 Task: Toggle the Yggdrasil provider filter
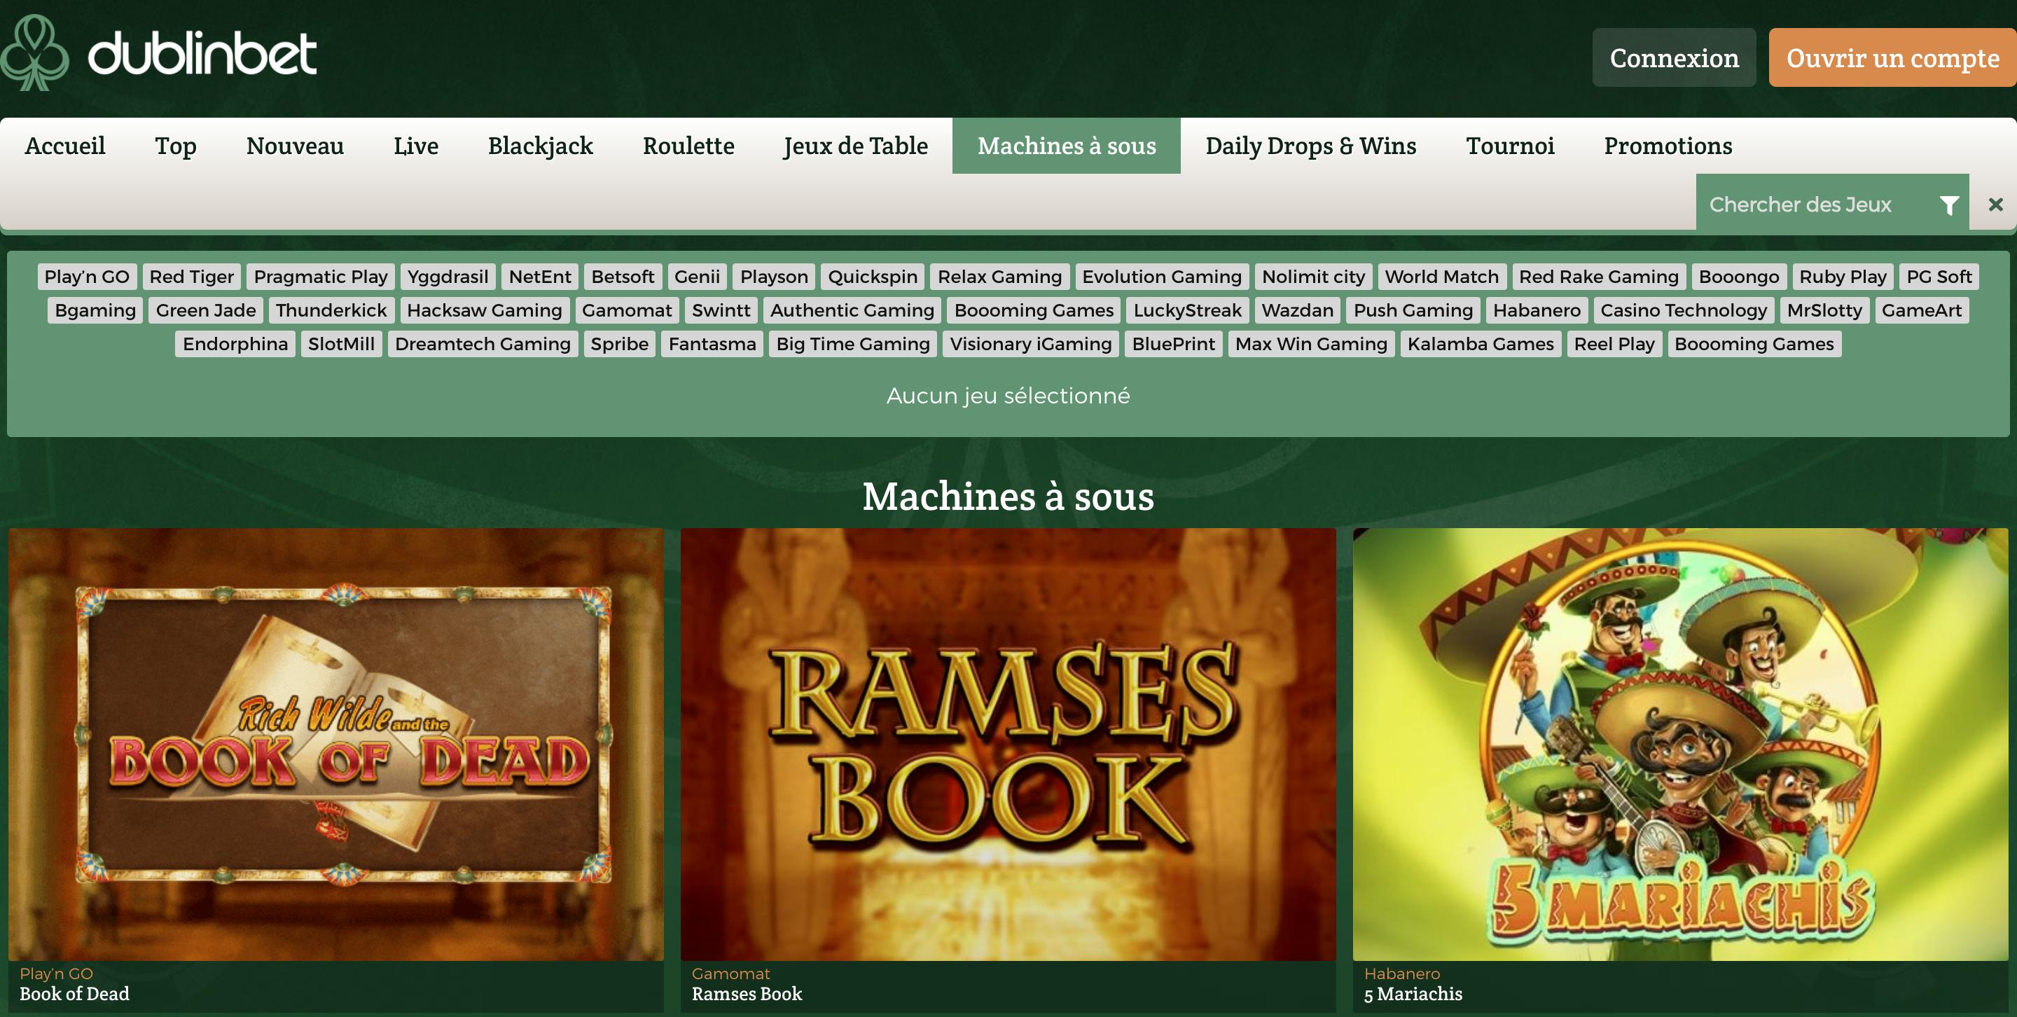tap(448, 277)
